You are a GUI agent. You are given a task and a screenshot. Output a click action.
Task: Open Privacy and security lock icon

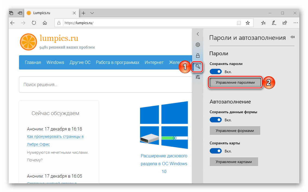pyautogui.click(x=198, y=56)
